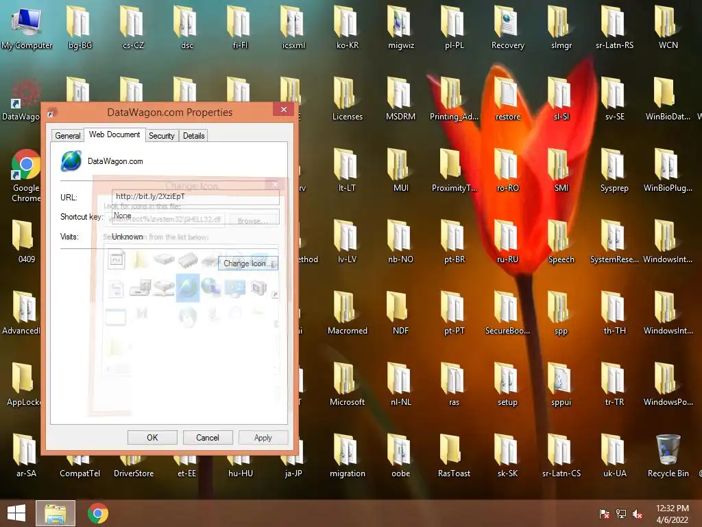Select the Web Document tab

tap(114, 134)
